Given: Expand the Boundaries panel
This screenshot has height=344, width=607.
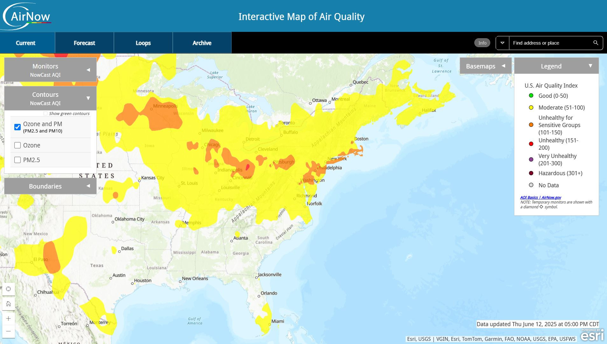Looking at the screenshot, I should pyautogui.click(x=50, y=186).
